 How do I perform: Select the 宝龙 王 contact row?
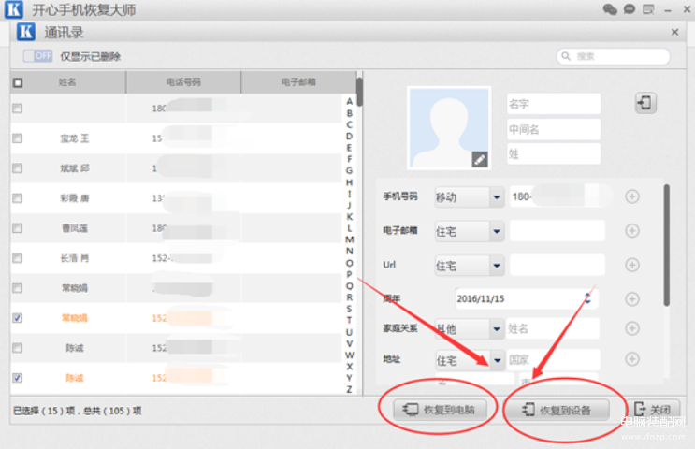(x=176, y=138)
